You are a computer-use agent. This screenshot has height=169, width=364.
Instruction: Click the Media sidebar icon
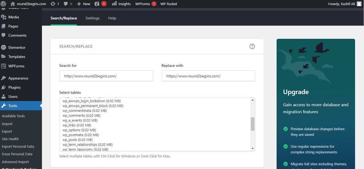pyautogui.click(x=4, y=17)
